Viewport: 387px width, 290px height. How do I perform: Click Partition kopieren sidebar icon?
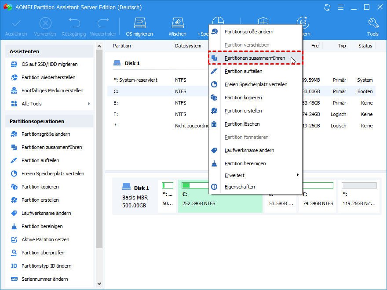14,187
